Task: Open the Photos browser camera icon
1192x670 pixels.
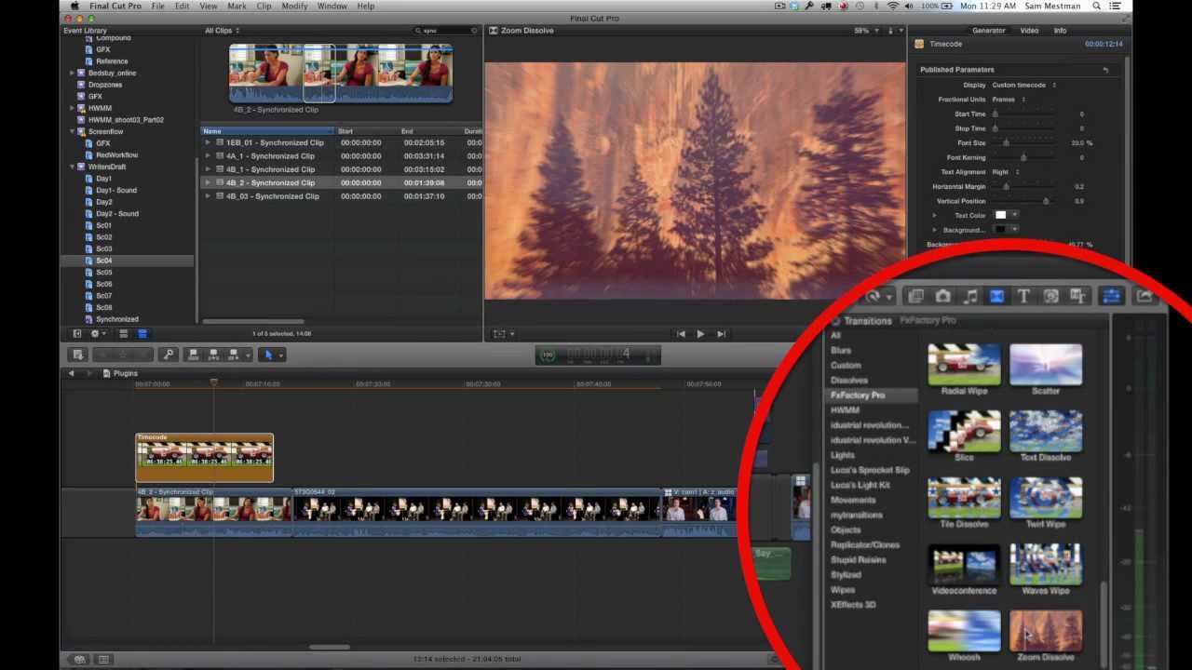Action: pos(942,296)
